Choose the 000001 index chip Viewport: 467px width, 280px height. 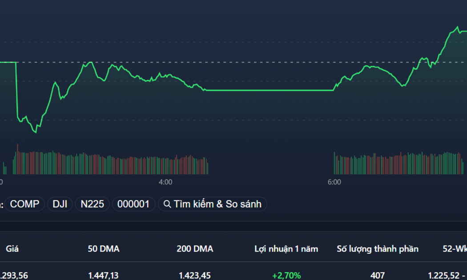(133, 204)
